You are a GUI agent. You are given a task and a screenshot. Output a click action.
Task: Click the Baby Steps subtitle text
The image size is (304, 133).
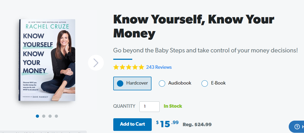[205, 50]
